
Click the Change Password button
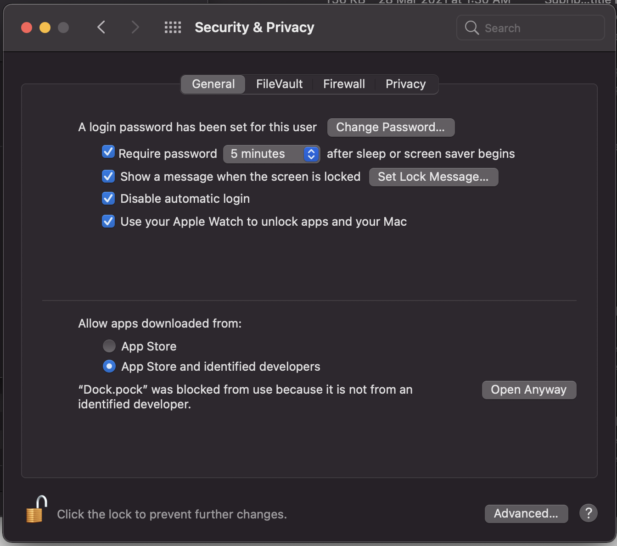coord(391,127)
